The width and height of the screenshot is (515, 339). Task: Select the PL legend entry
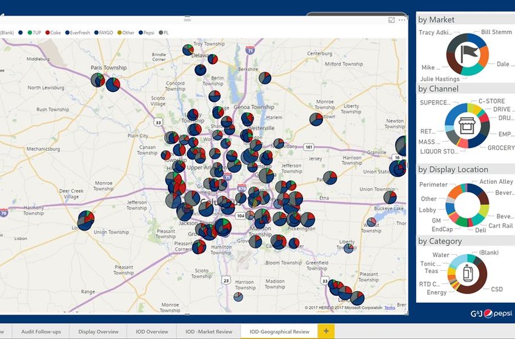pyautogui.click(x=164, y=33)
